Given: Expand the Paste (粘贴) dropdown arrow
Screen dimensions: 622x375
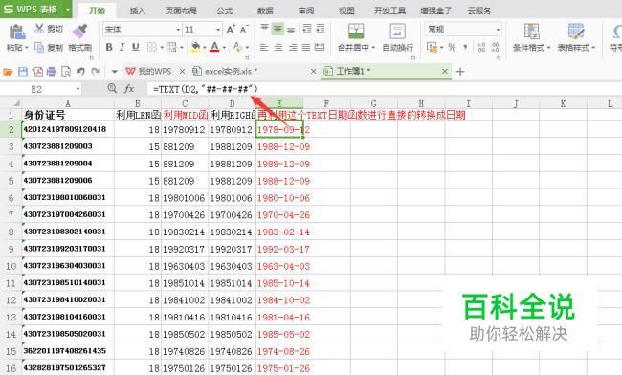Looking at the screenshot, I should (x=27, y=48).
